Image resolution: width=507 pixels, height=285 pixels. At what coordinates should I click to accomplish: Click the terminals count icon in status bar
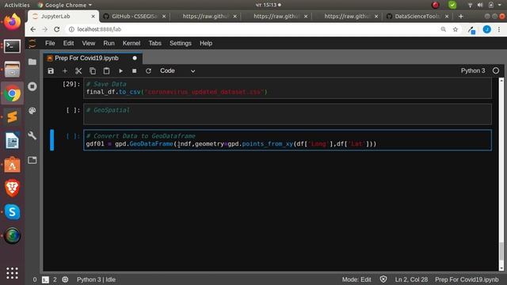[45, 279]
